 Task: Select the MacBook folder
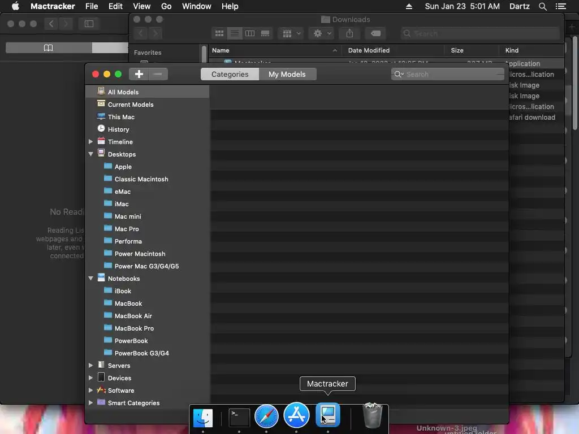[x=148, y=303]
